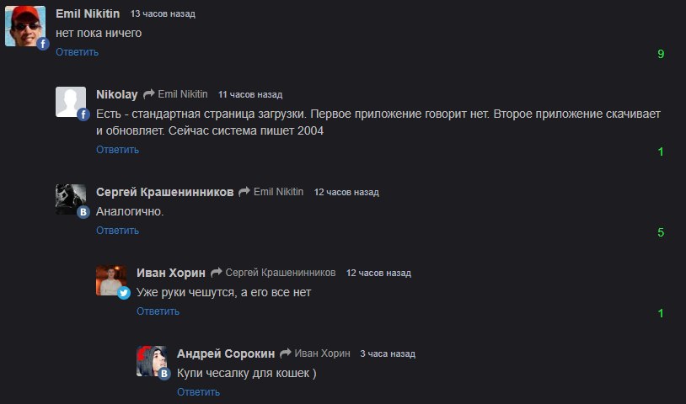Viewport: 686px width, 404px height.
Task: Click the rating score 9 on Emil's comment
Action: tap(661, 54)
